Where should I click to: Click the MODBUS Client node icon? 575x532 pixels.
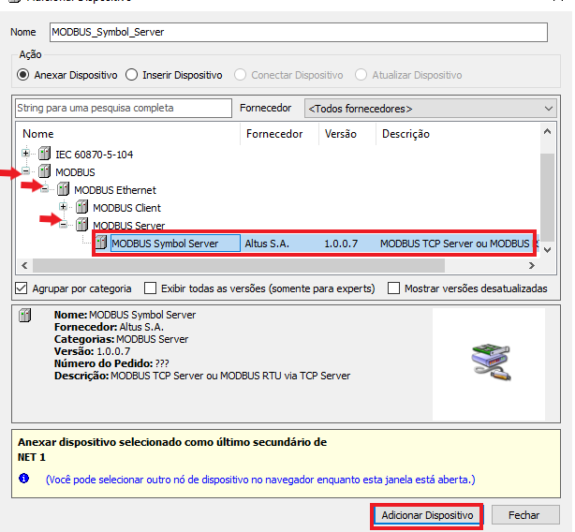(x=81, y=208)
